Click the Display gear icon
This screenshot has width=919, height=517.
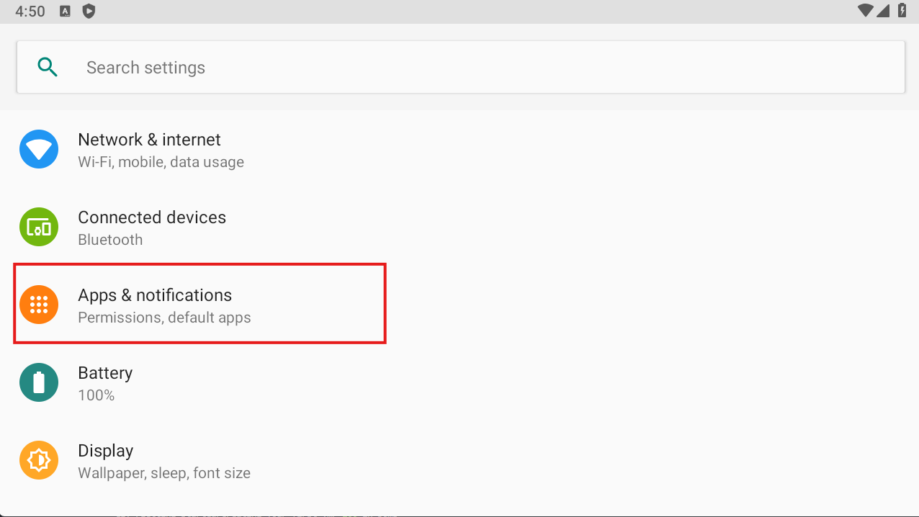click(38, 459)
